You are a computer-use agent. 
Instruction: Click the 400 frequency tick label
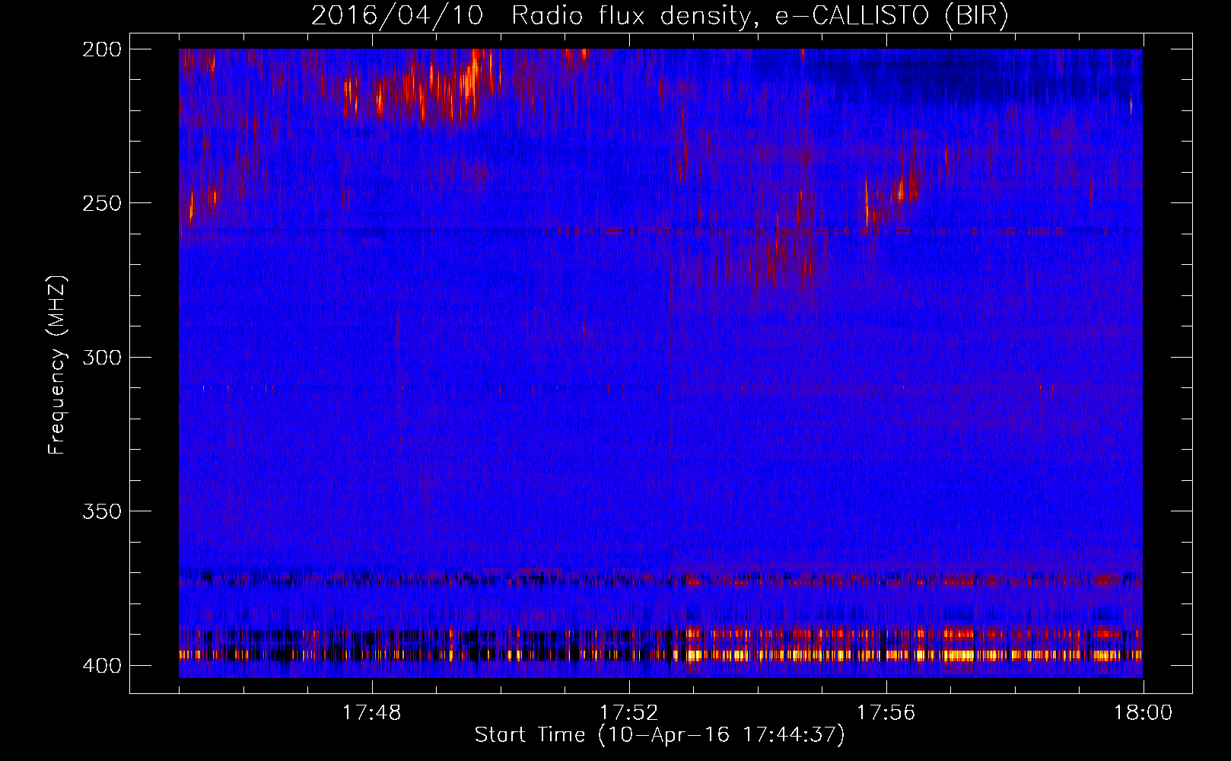point(101,665)
